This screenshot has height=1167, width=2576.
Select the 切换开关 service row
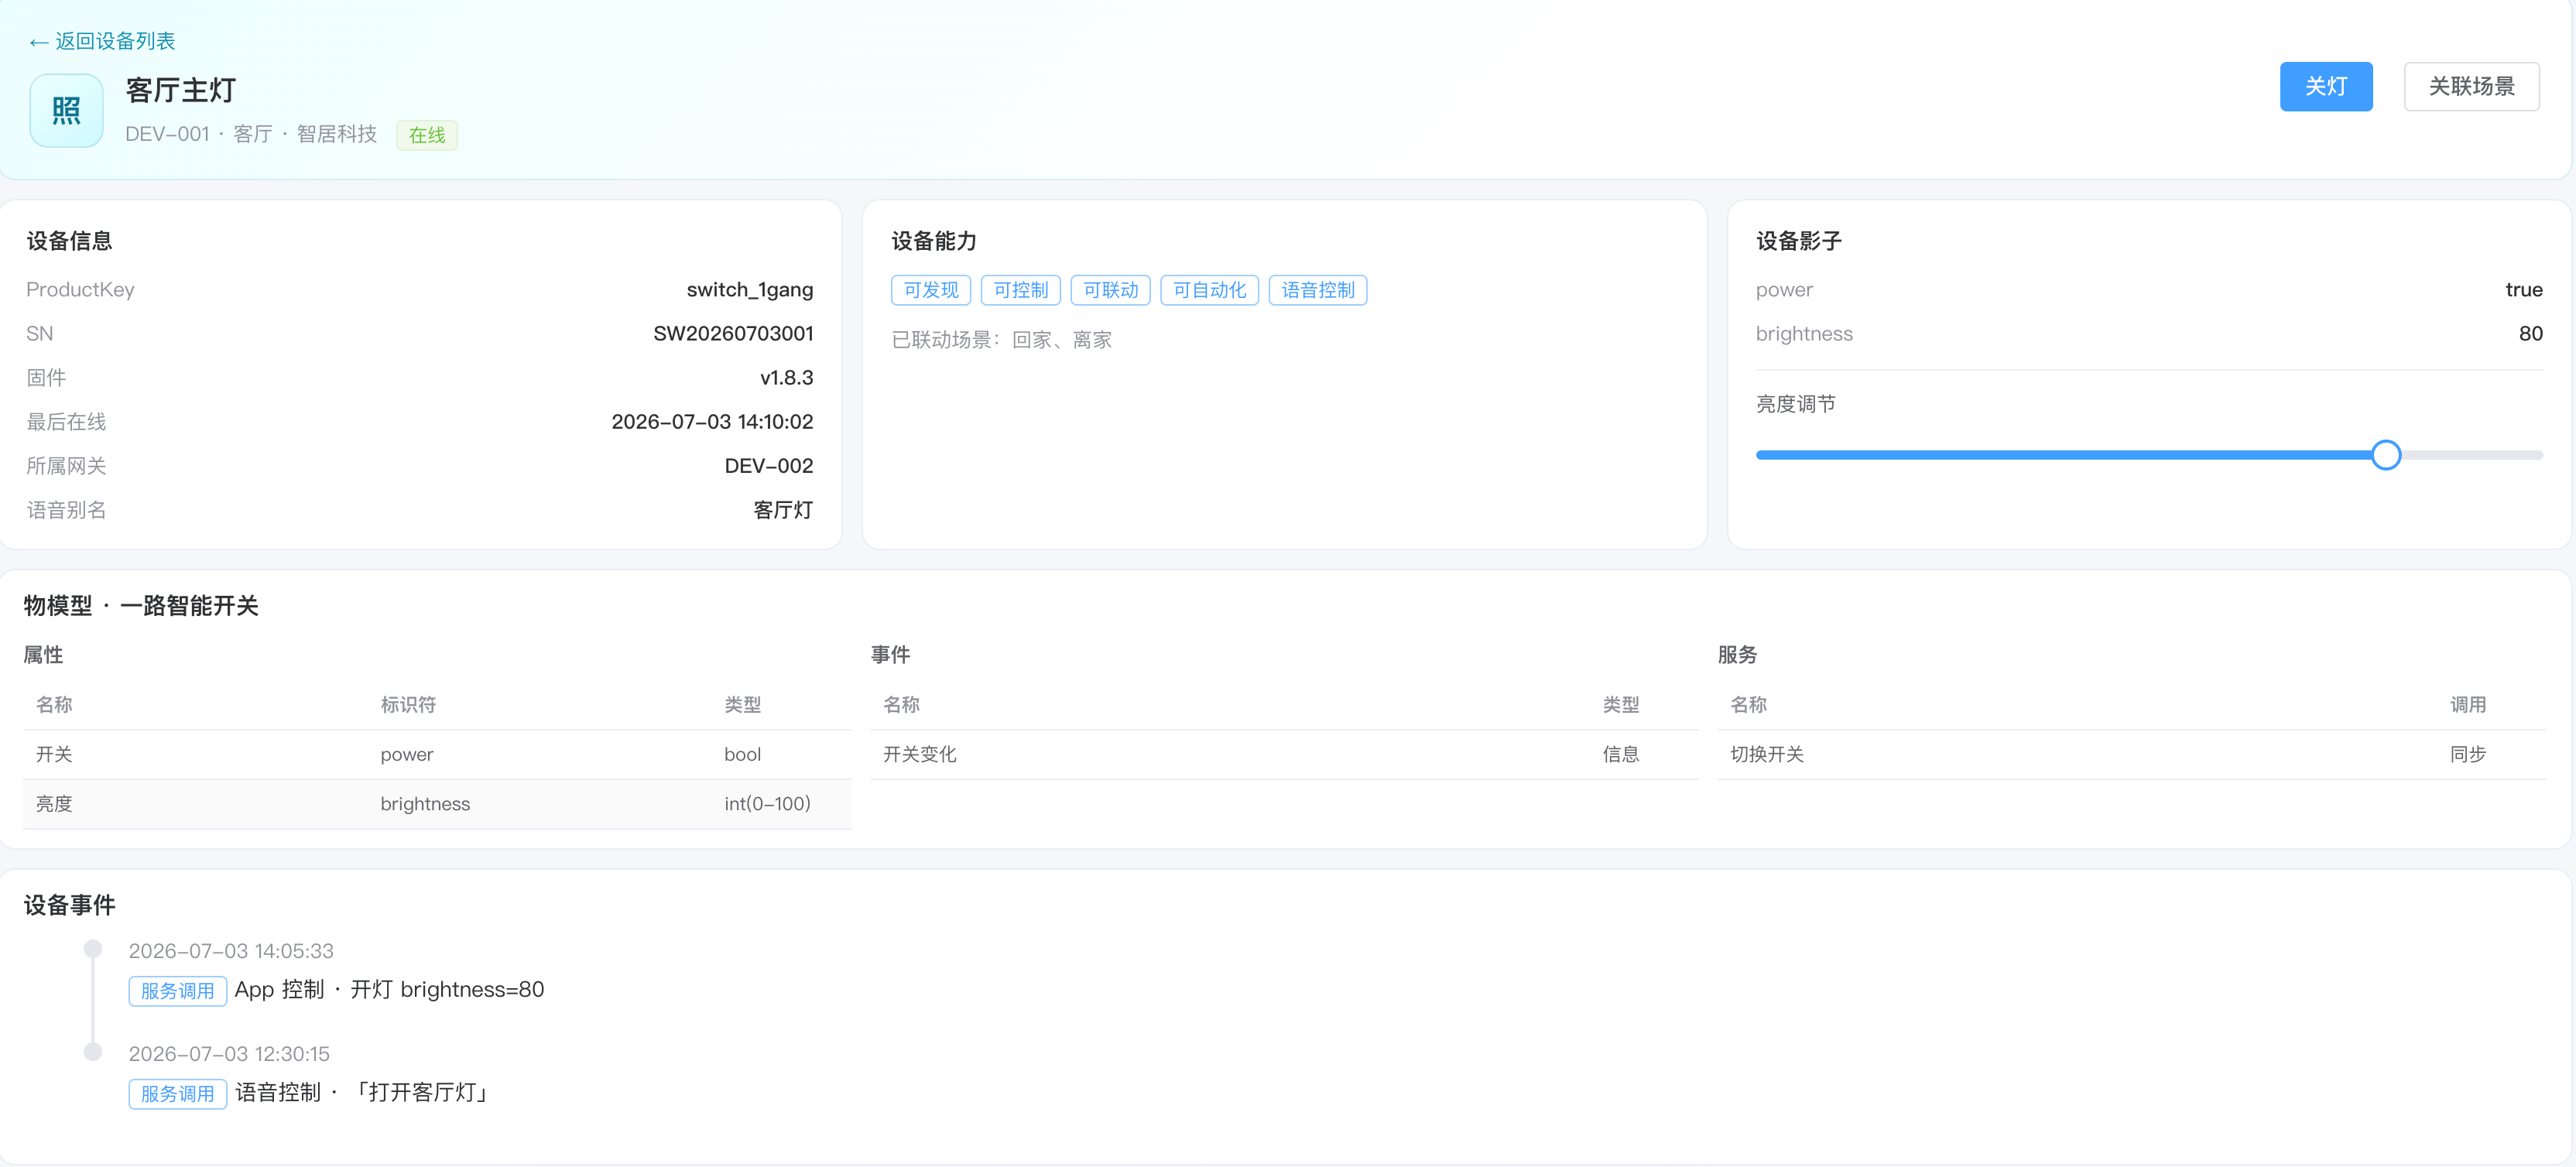(2131, 754)
